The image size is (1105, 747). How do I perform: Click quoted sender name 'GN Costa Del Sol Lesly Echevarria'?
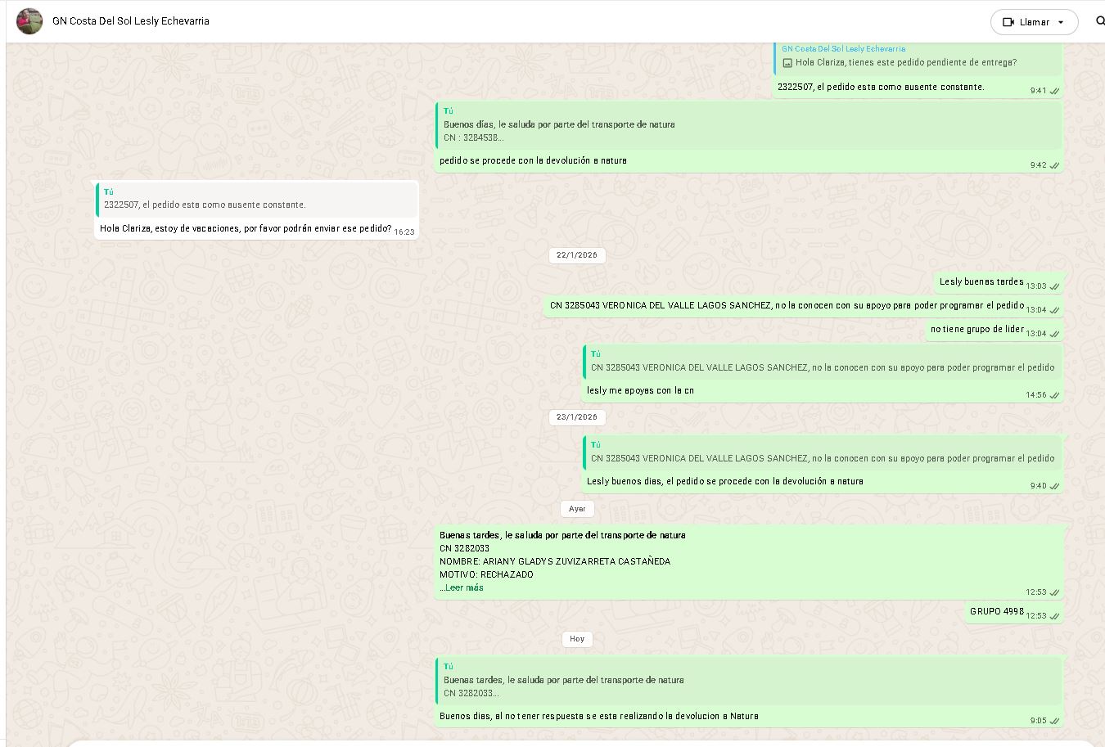pyautogui.click(x=843, y=49)
